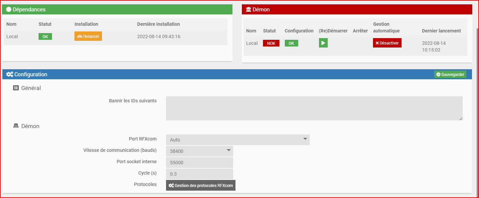
Task: Start the daemon with the green play icon
Action: coord(323,43)
